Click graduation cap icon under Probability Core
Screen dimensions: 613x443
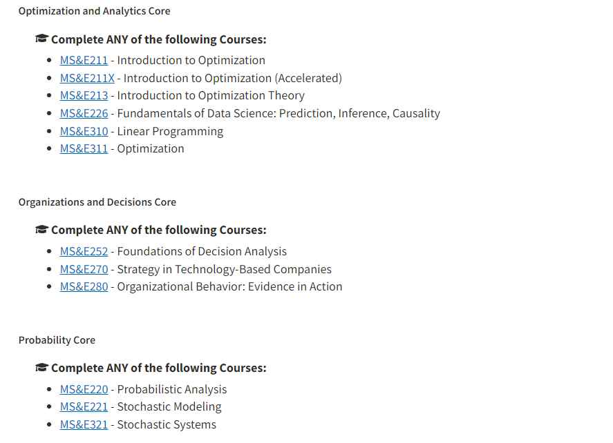(x=42, y=367)
